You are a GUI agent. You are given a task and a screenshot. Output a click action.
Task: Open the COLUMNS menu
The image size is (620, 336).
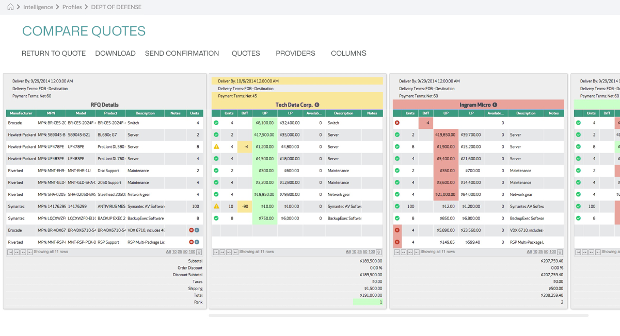348,53
